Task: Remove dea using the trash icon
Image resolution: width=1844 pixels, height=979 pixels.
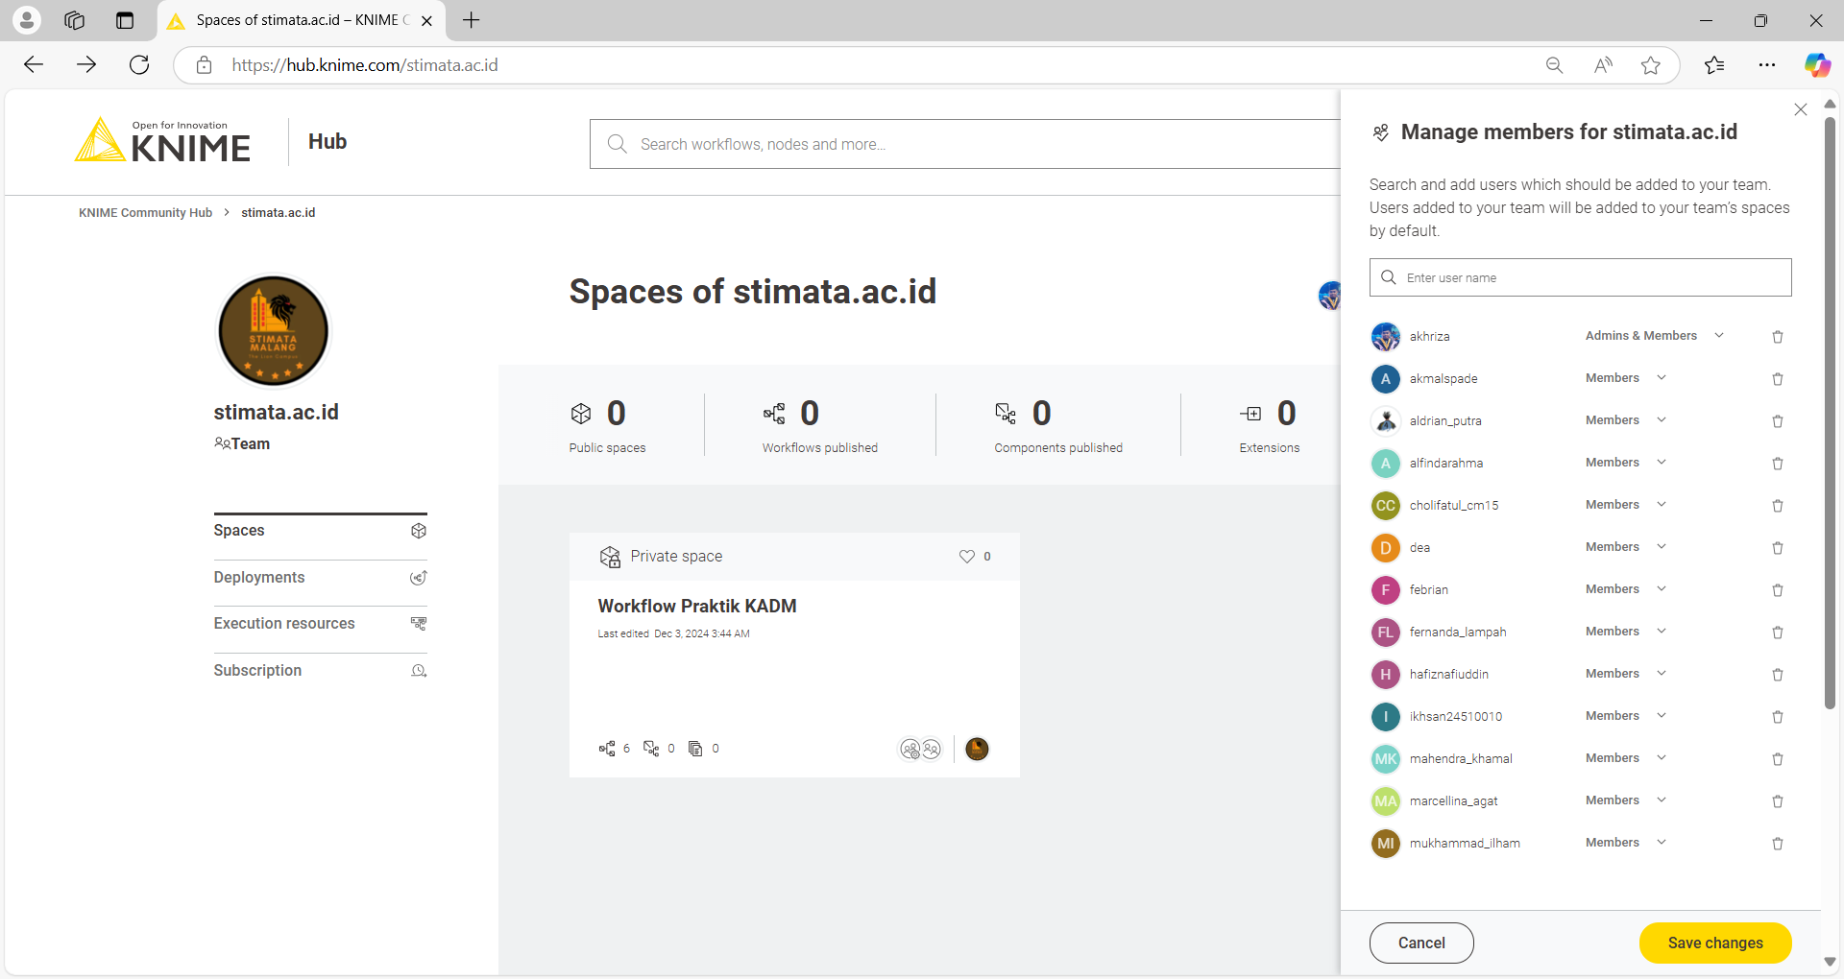Action: (1778, 548)
